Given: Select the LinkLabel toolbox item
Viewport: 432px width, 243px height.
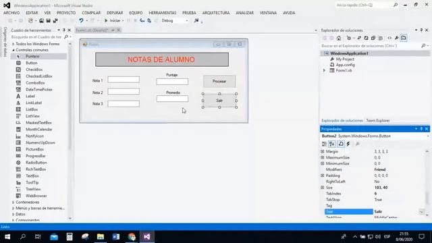Looking at the screenshot, I should point(34,103).
